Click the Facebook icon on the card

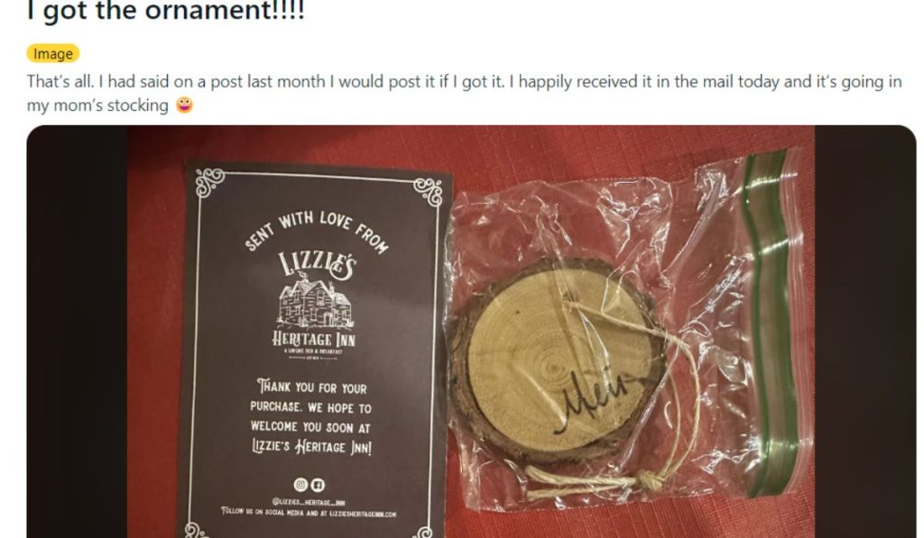click(x=318, y=485)
